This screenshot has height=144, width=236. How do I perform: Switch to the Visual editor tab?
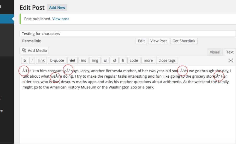click(x=215, y=52)
